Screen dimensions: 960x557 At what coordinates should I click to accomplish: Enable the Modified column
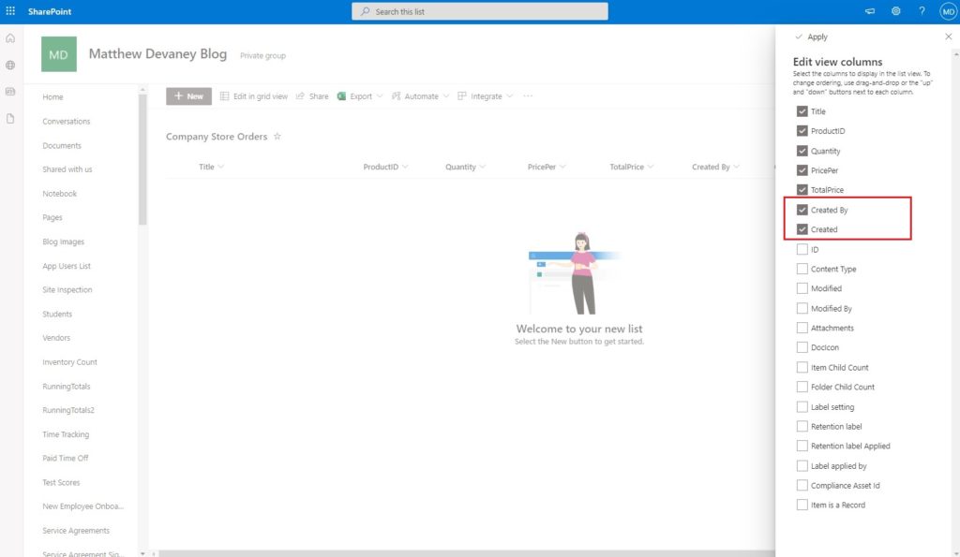(x=802, y=288)
